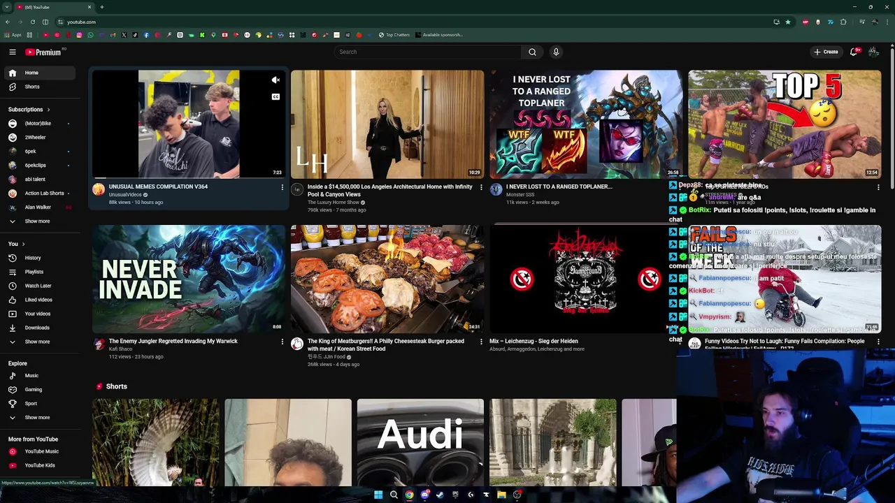Open the Never Invade Warwick thumbnail
Viewport: 895px width, 503px height.
(189, 279)
